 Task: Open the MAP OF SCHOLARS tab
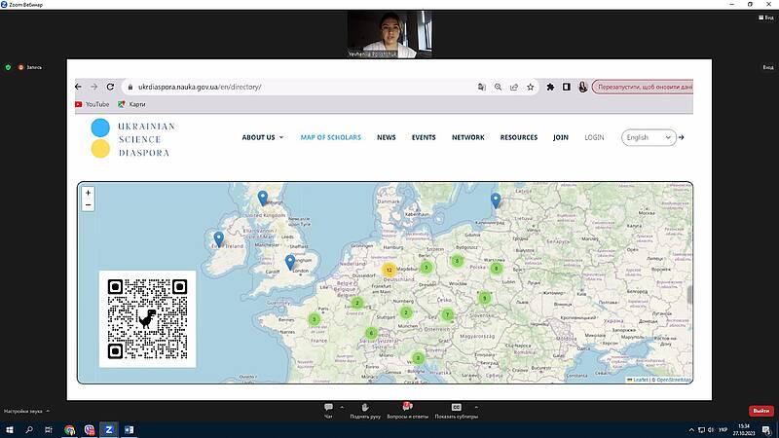click(x=331, y=137)
